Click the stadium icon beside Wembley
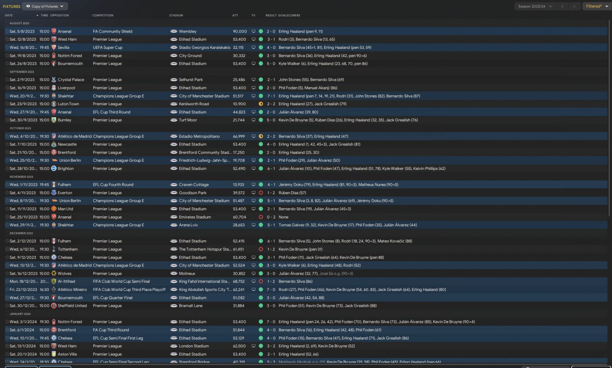Screen dimensions: 612x368 click(x=174, y=32)
